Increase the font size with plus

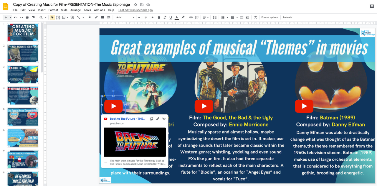[x=152, y=17]
